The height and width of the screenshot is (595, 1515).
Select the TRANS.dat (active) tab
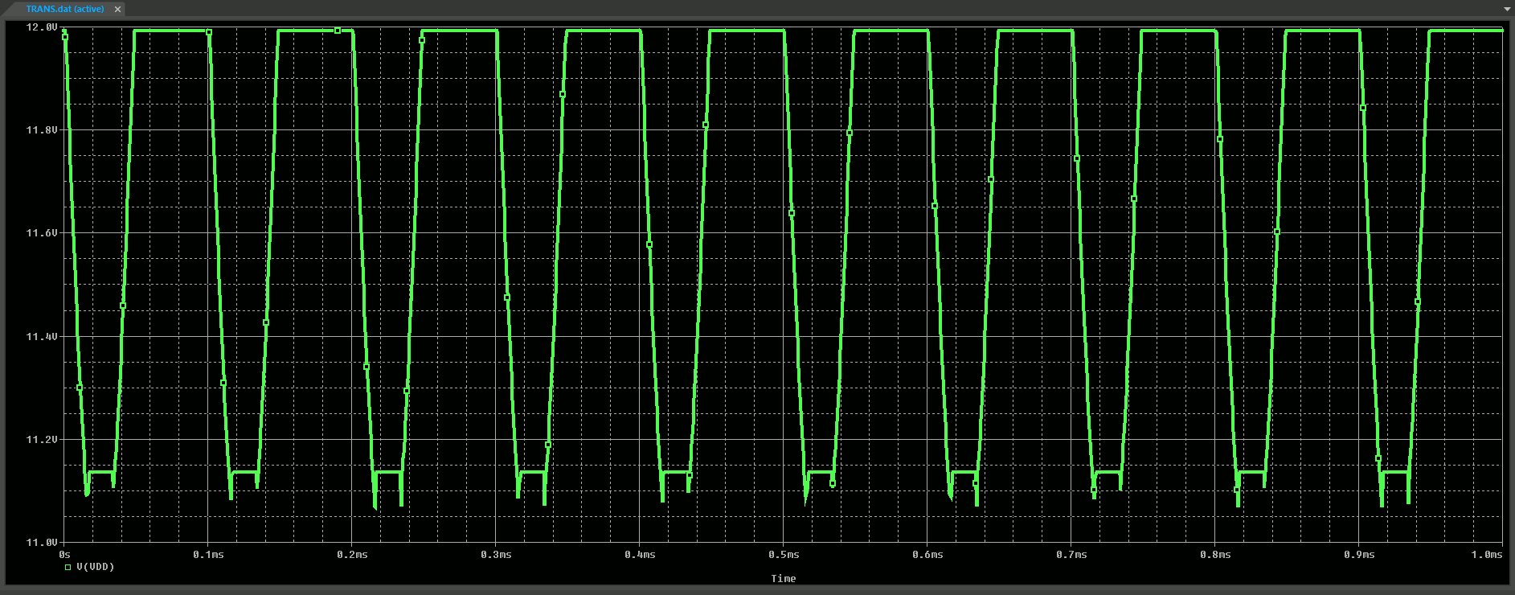point(64,9)
